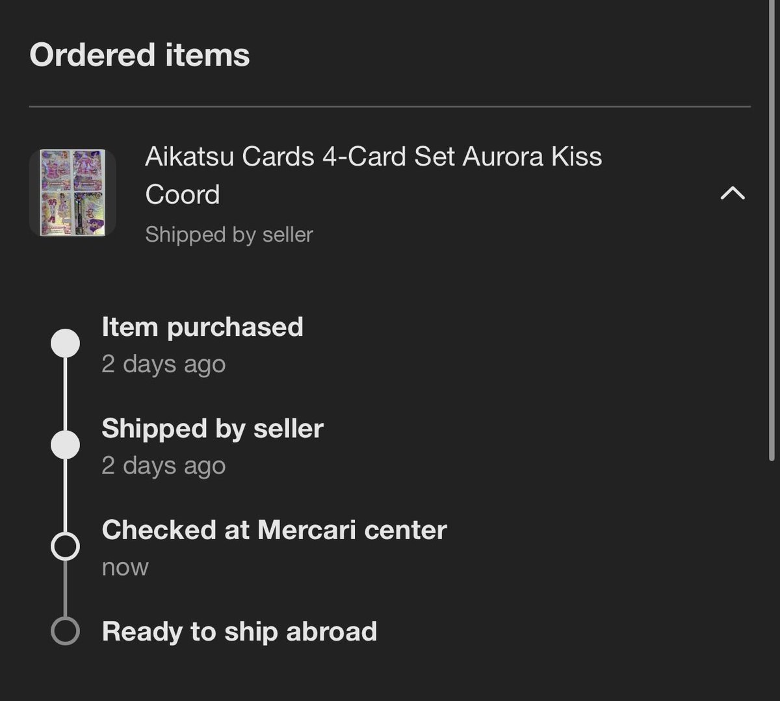780x701 pixels.
Task: Click the now timestamp text
Action: [x=125, y=568]
